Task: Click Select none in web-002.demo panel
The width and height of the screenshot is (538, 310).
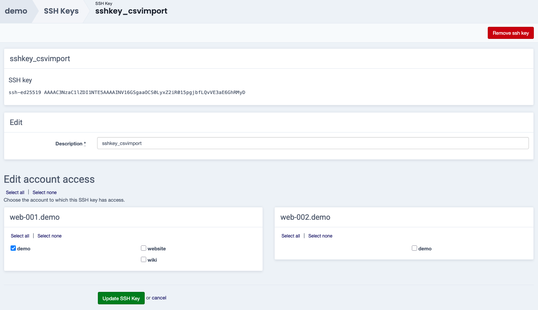Action: [320, 236]
